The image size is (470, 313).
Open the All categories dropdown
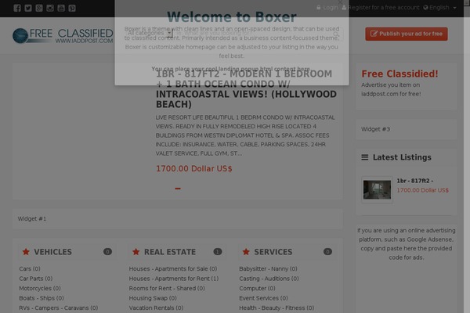tap(149, 33)
